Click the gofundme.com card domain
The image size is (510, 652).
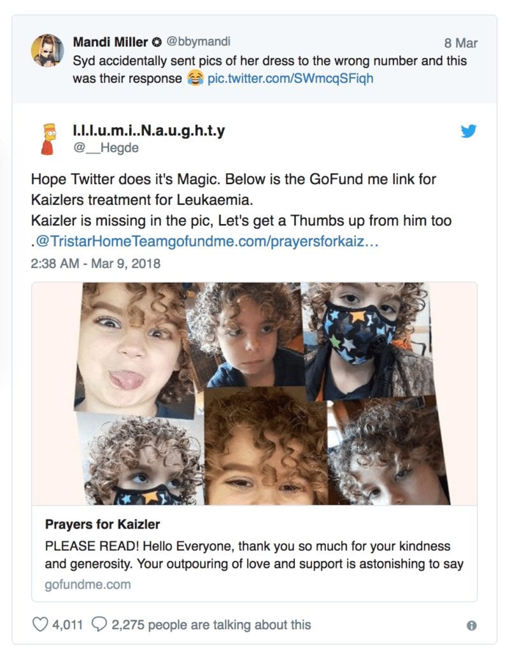[88, 585]
